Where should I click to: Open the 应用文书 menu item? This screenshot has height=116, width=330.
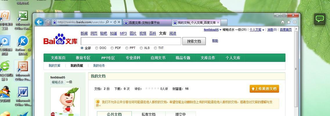[158, 58]
